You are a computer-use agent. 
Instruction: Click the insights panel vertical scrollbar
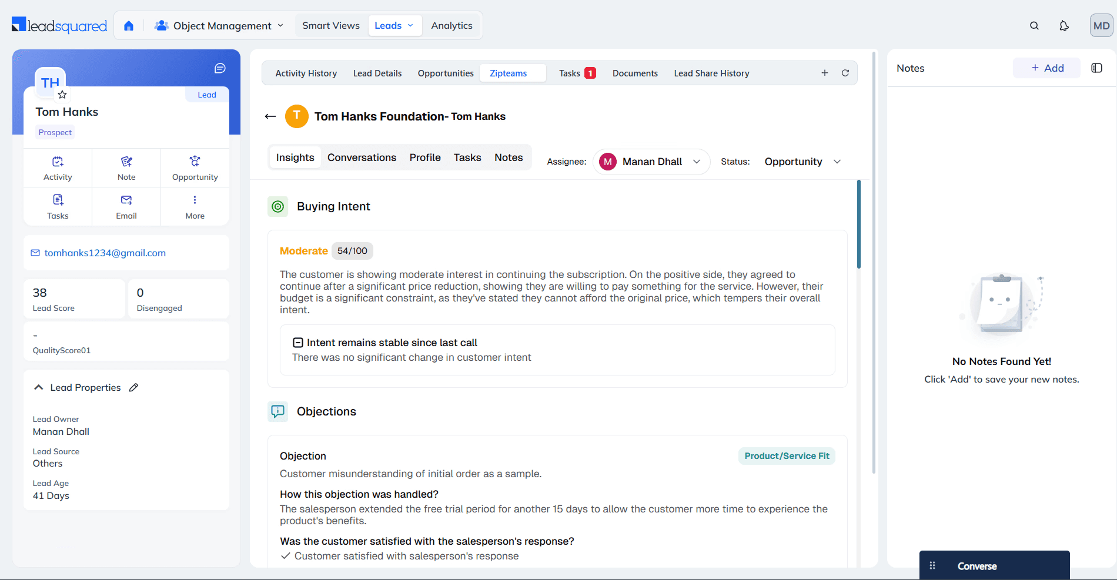click(859, 224)
